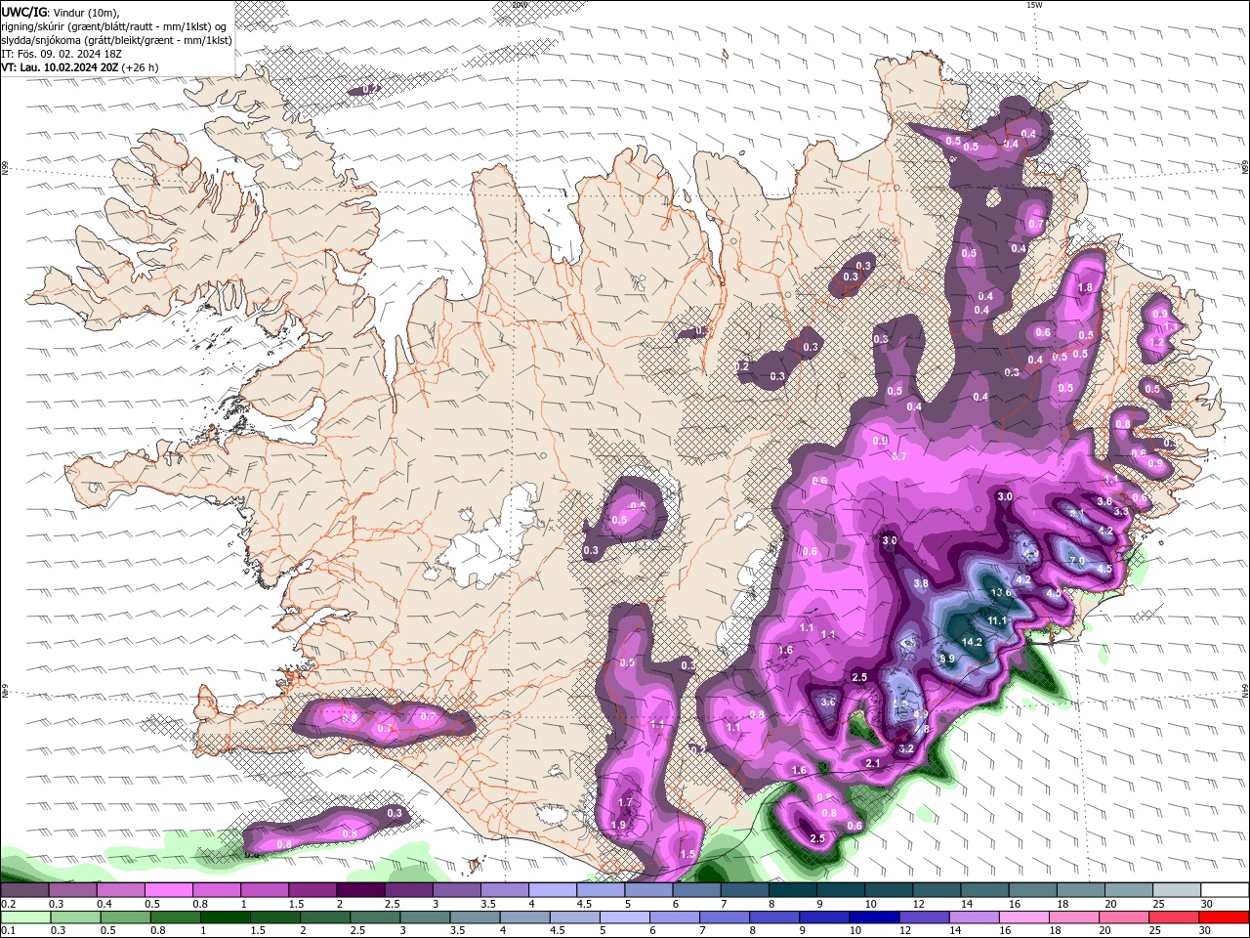Click the light violet 14 swatch in lower legend row
This screenshot has width=1250, height=938.
pyautogui.click(x=975, y=917)
